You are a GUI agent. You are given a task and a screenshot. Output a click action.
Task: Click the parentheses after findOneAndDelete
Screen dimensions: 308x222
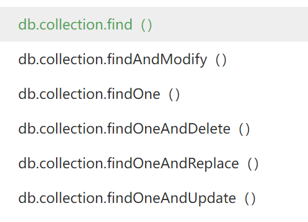[244, 129]
